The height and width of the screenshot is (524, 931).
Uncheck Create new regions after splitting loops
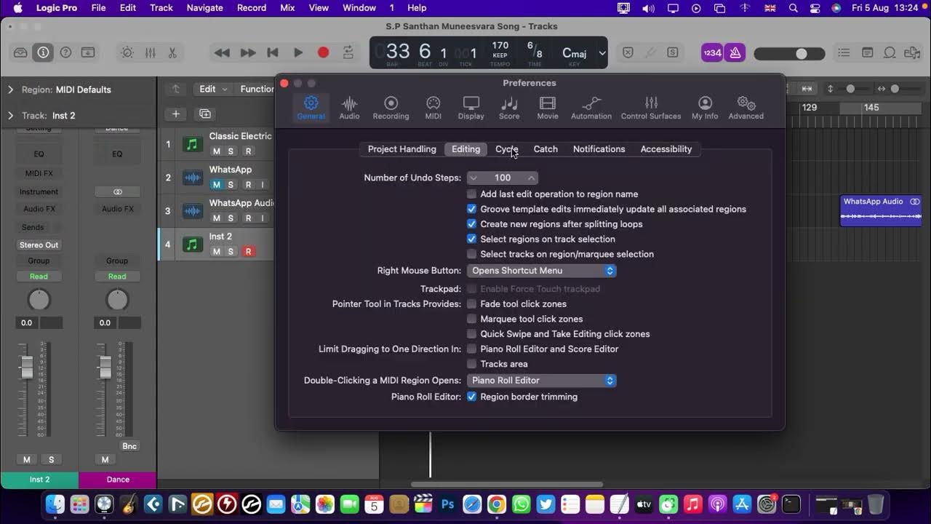pos(471,224)
